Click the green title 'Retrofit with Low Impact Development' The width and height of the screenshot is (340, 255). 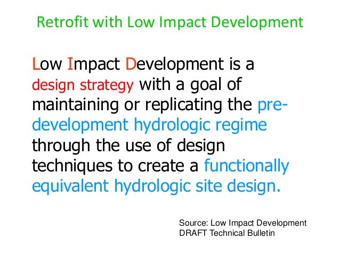[x=170, y=23]
